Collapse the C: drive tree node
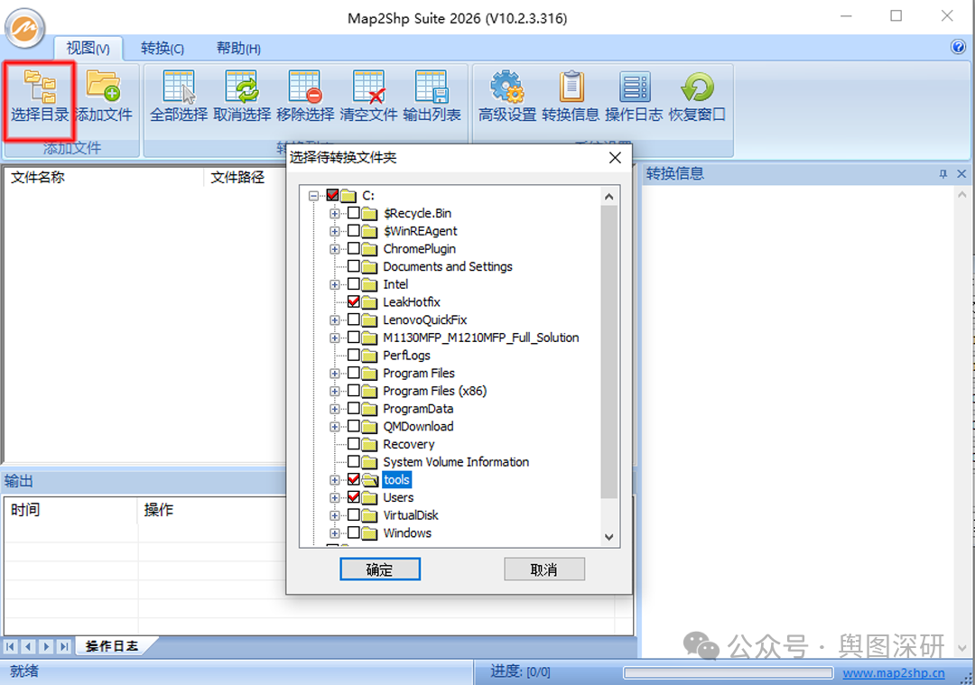Image resolution: width=975 pixels, height=685 pixels. [313, 196]
